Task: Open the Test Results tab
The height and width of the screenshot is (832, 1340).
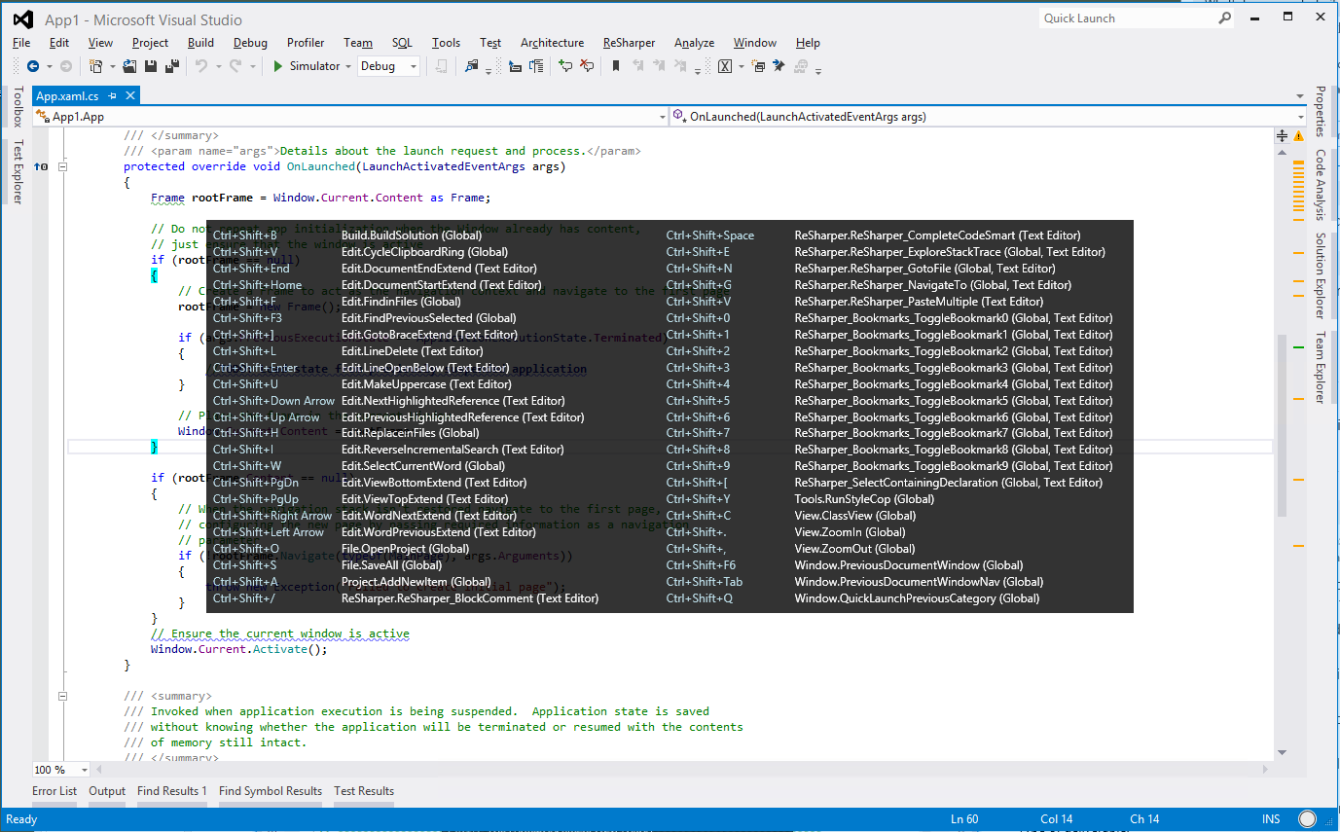Action: [x=364, y=791]
